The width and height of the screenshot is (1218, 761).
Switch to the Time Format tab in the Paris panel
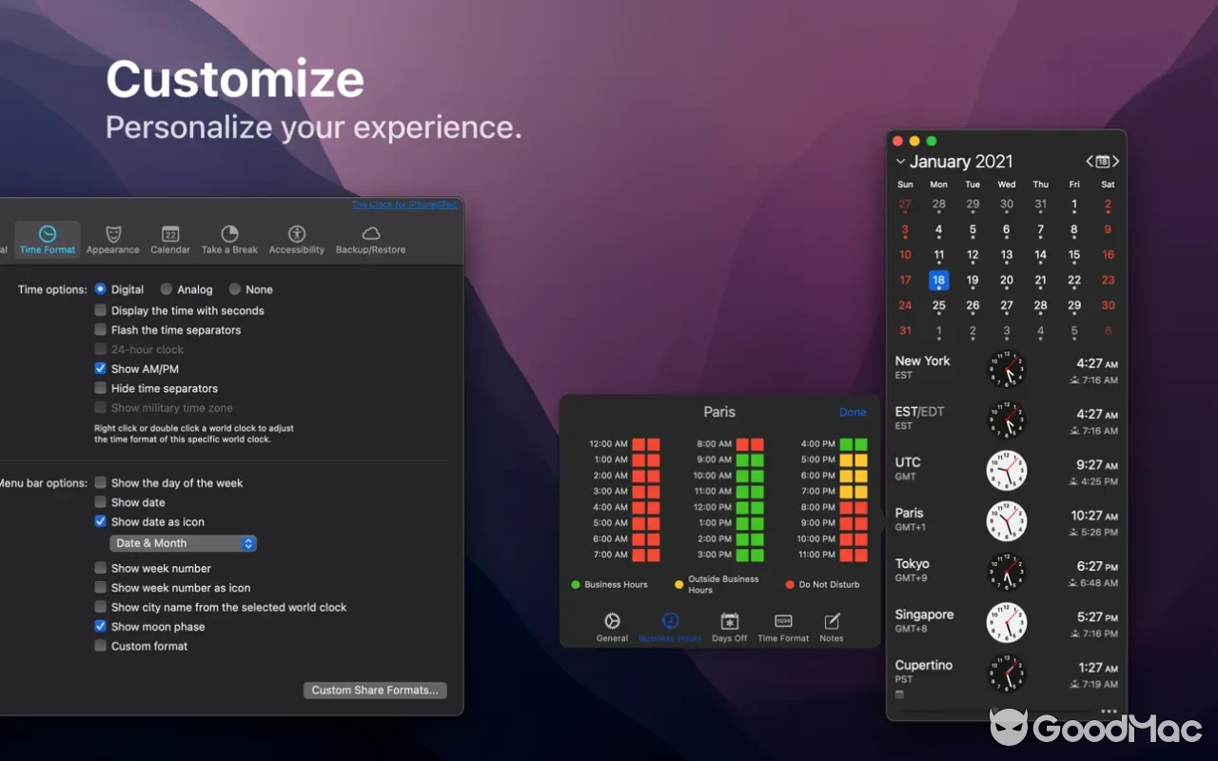click(x=783, y=622)
